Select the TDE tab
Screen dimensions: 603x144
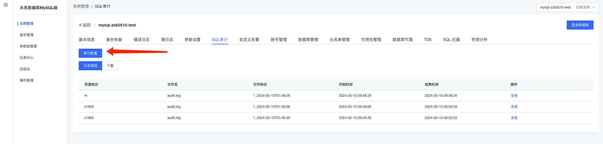pos(428,40)
